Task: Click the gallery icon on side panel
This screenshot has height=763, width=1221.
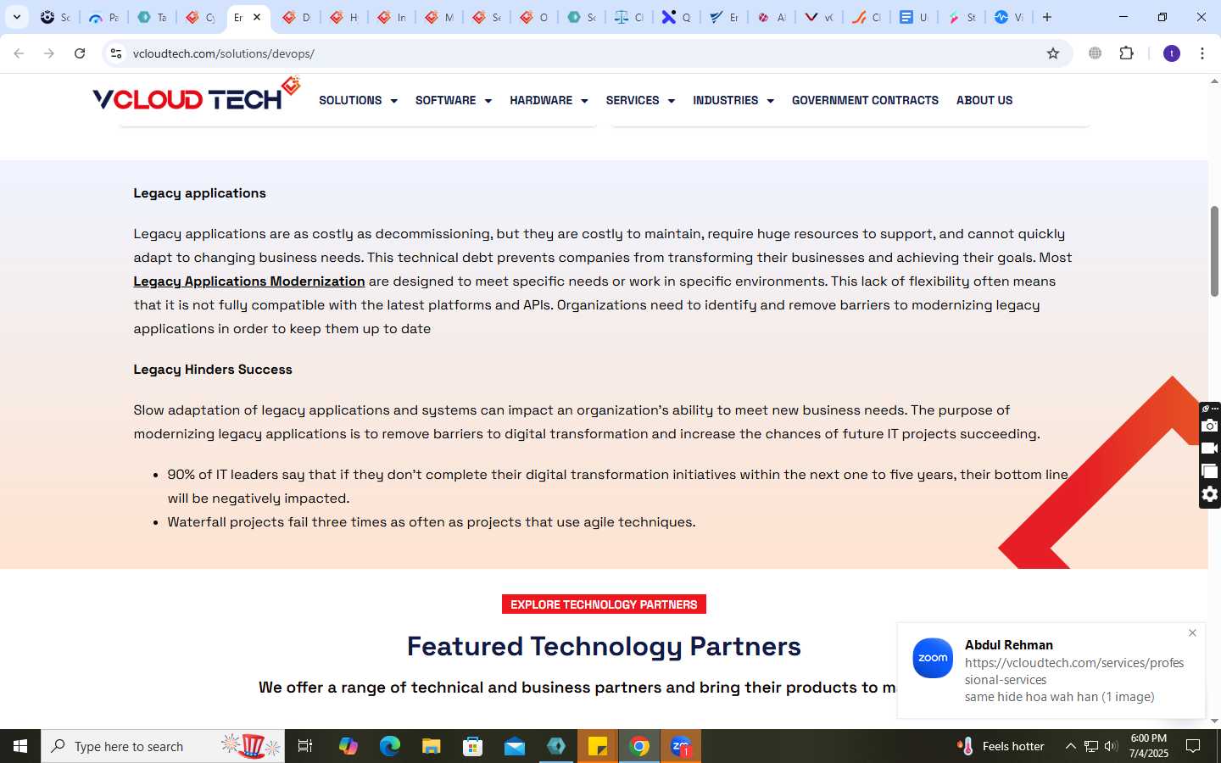Action: 1210,471
